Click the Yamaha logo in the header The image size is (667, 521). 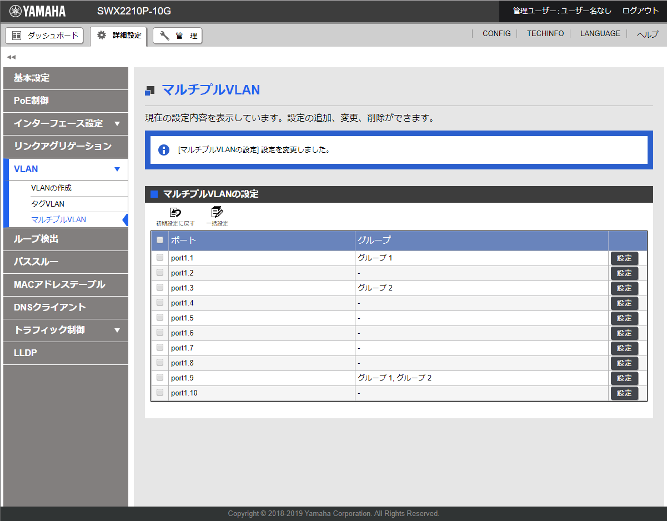pyautogui.click(x=37, y=11)
